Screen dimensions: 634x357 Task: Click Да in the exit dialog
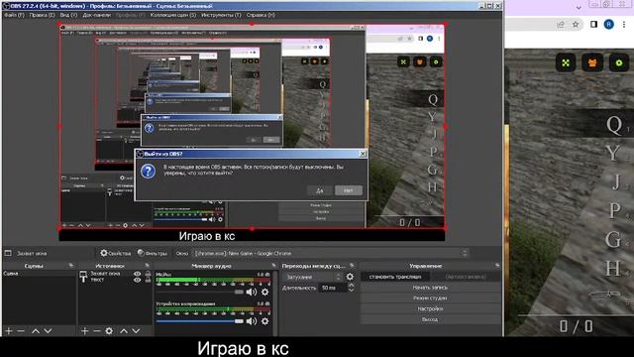point(319,190)
